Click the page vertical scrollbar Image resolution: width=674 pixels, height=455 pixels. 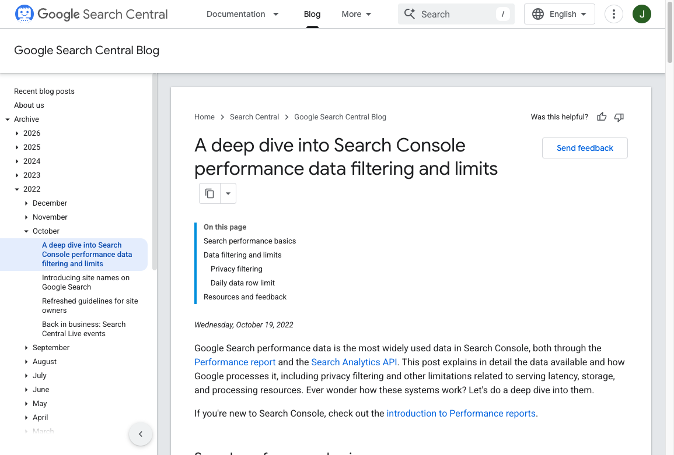pyautogui.click(x=670, y=32)
